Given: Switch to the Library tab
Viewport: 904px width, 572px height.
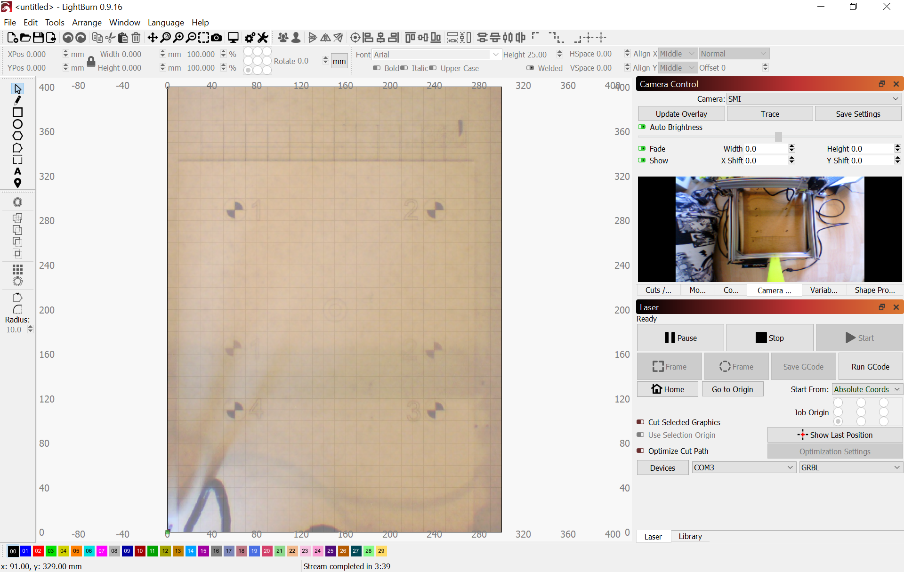Looking at the screenshot, I should [689, 536].
